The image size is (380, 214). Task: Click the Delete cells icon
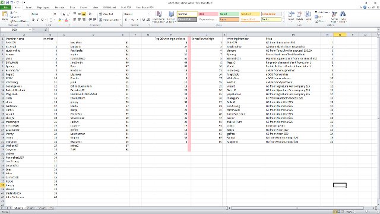(299, 16)
